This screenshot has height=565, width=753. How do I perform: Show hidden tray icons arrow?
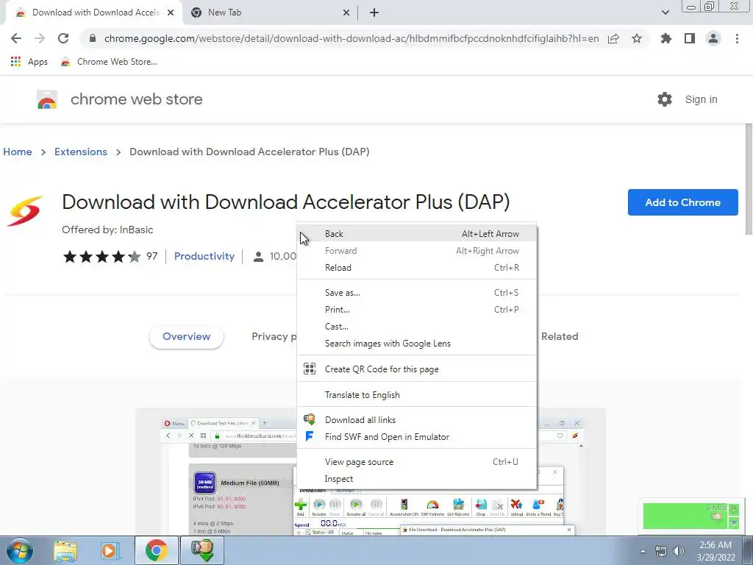point(643,551)
